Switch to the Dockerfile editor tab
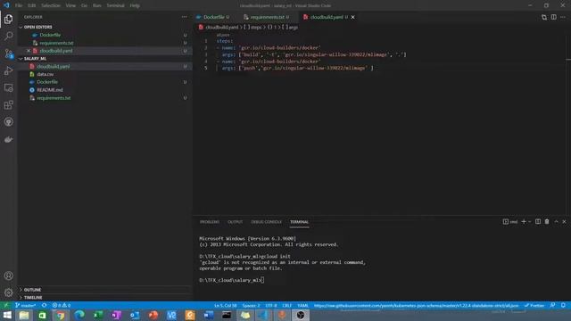The width and height of the screenshot is (571, 321). point(213,17)
